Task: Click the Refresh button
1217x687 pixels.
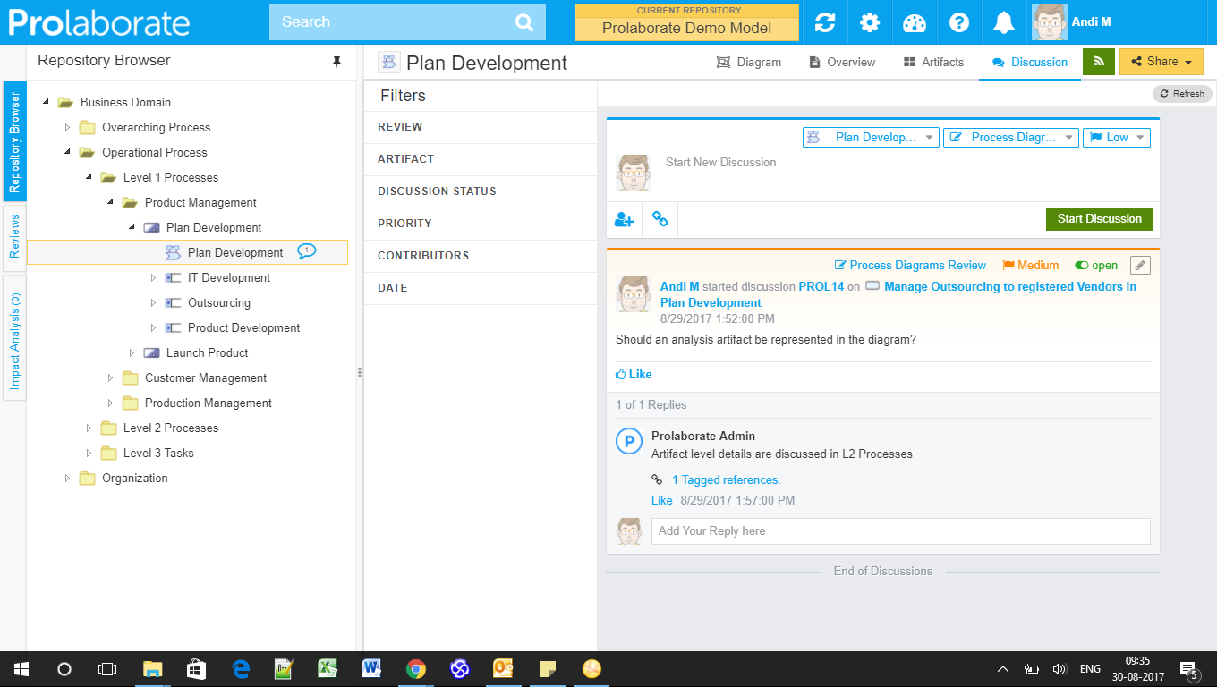Action: point(1182,93)
